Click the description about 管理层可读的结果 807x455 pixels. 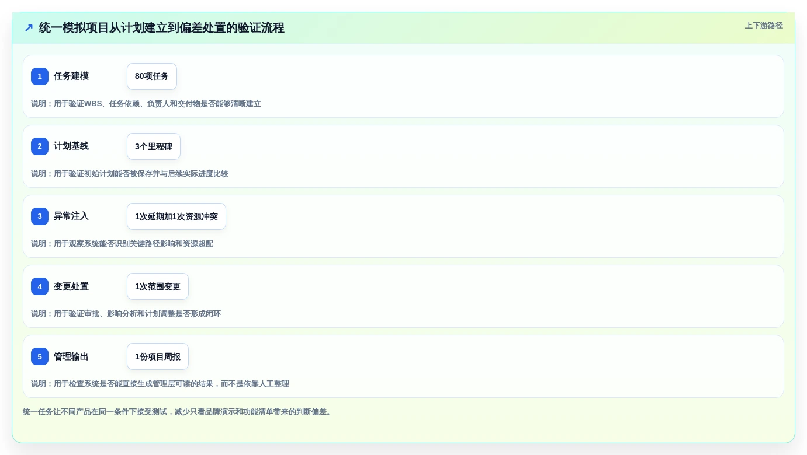(160, 384)
